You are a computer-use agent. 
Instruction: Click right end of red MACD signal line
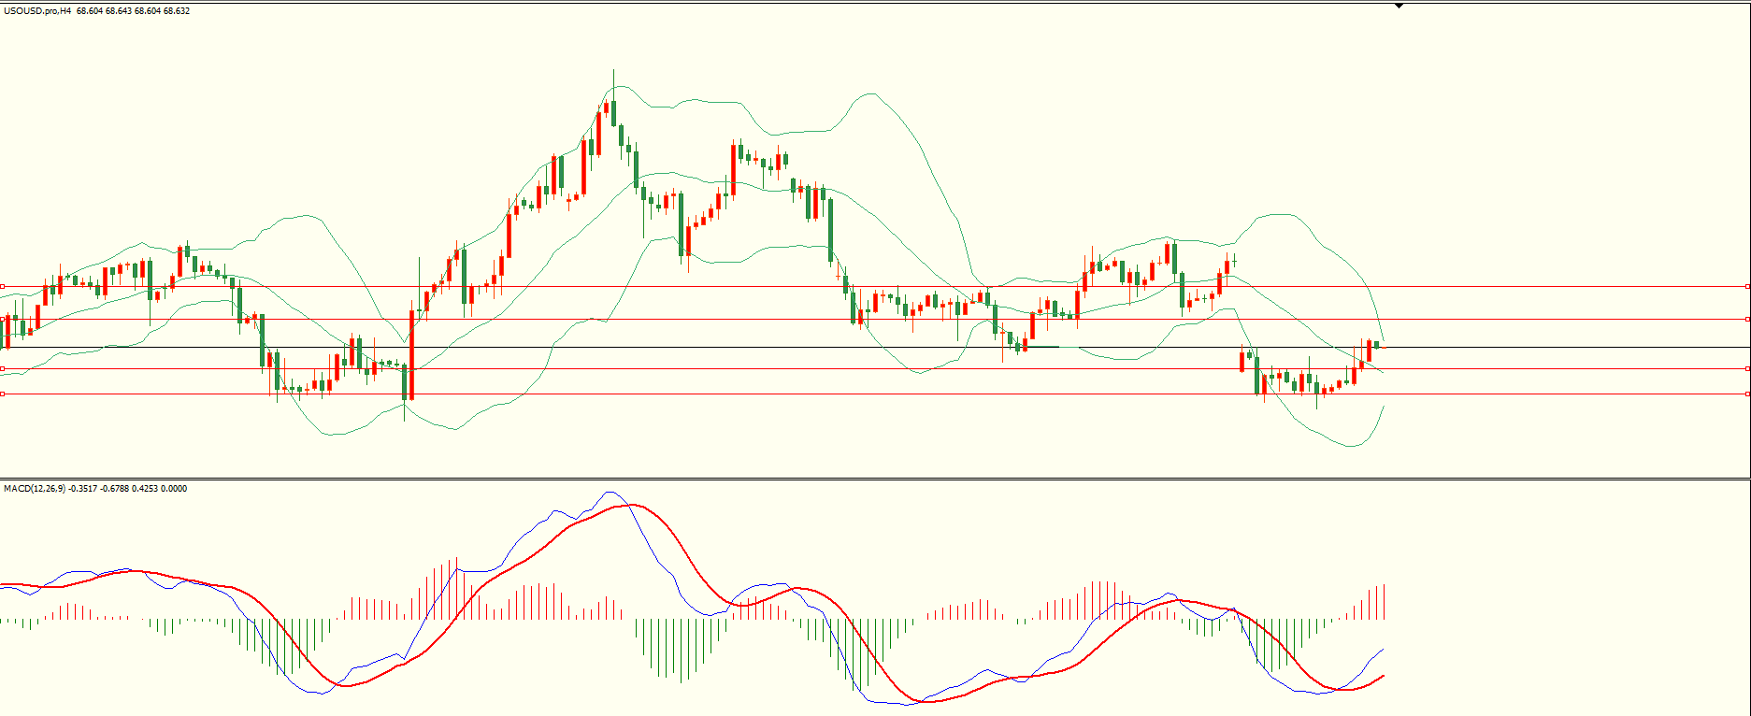pos(1383,675)
